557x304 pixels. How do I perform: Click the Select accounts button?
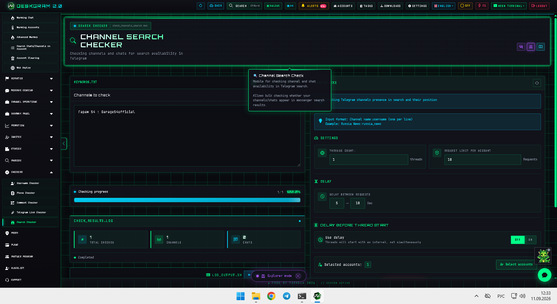click(517, 264)
